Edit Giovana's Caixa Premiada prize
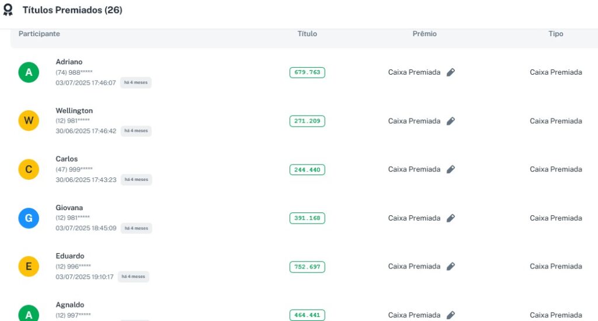 [x=450, y=218]
